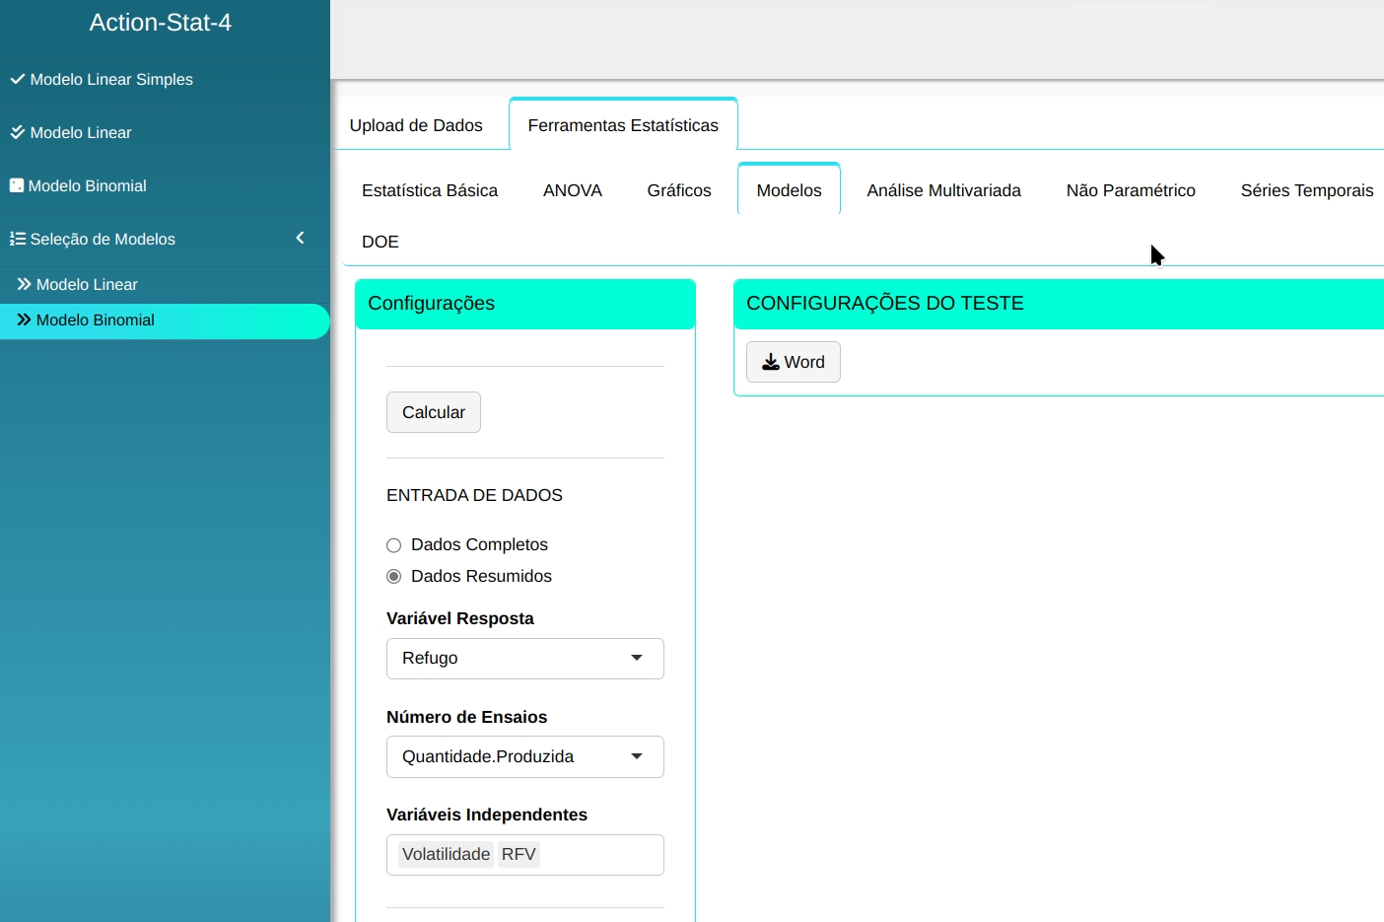Select the DOE tab
This screenshot has width=1384, height=922.
(x=380, y=242)
